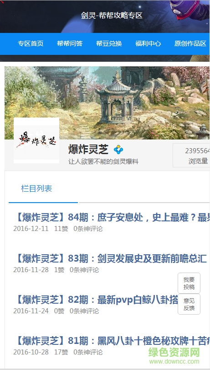Click 17赞 on the 81期 post
The height and width of the screenshot is (370, 210).
(61, 352)
